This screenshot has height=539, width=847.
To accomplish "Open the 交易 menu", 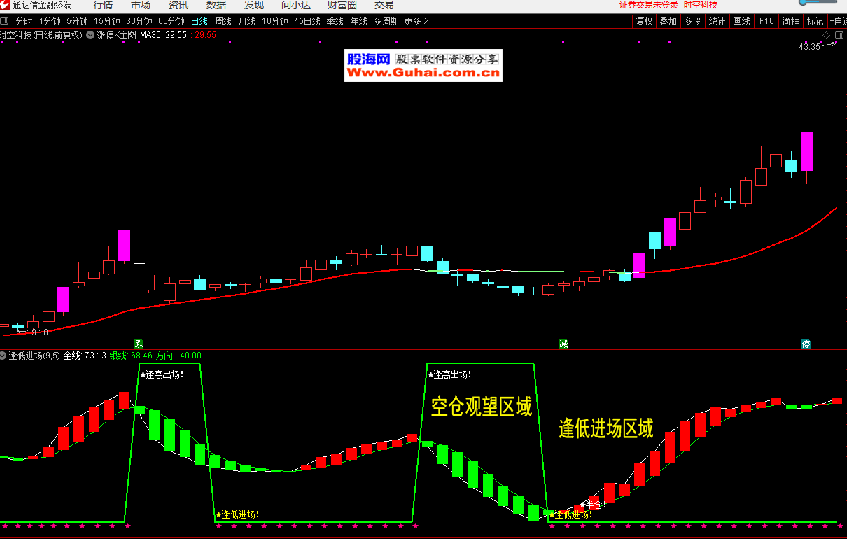I will tap(384, 5).
